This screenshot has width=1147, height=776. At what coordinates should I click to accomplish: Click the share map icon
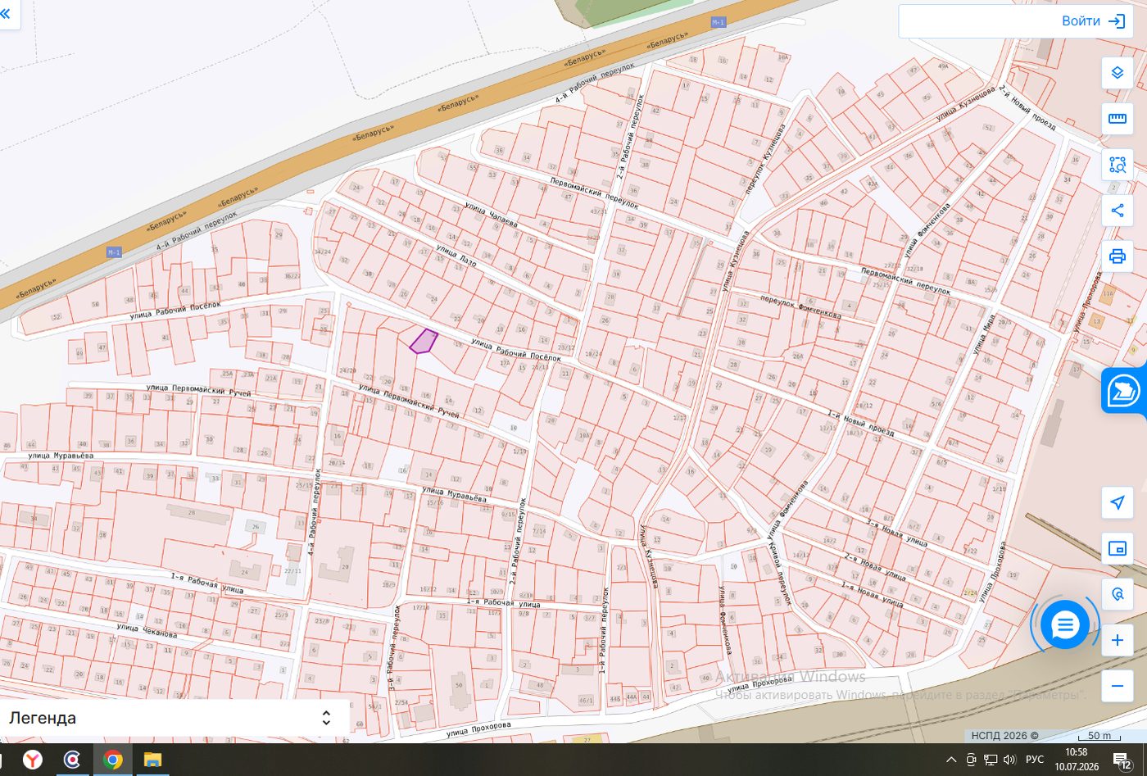pyautogui.click(x=1117, y=211)
